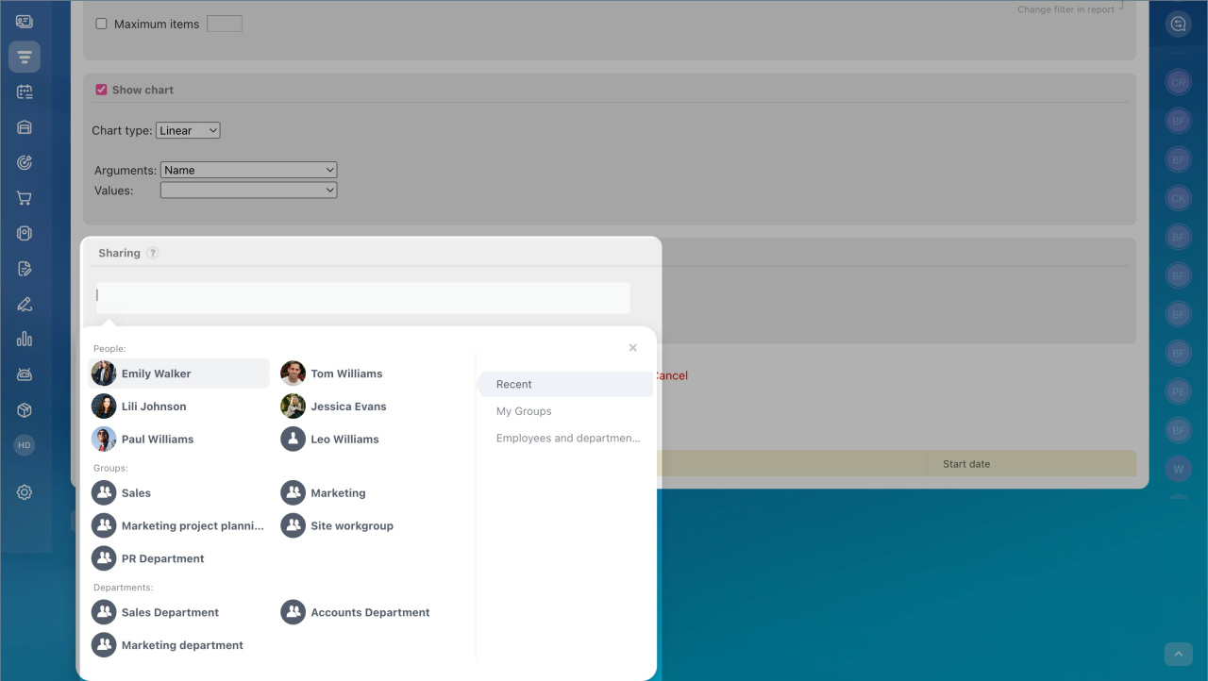1208x681 pixels.
Task: Open the settings gear in left sidebar
Action: coord(25,492)
